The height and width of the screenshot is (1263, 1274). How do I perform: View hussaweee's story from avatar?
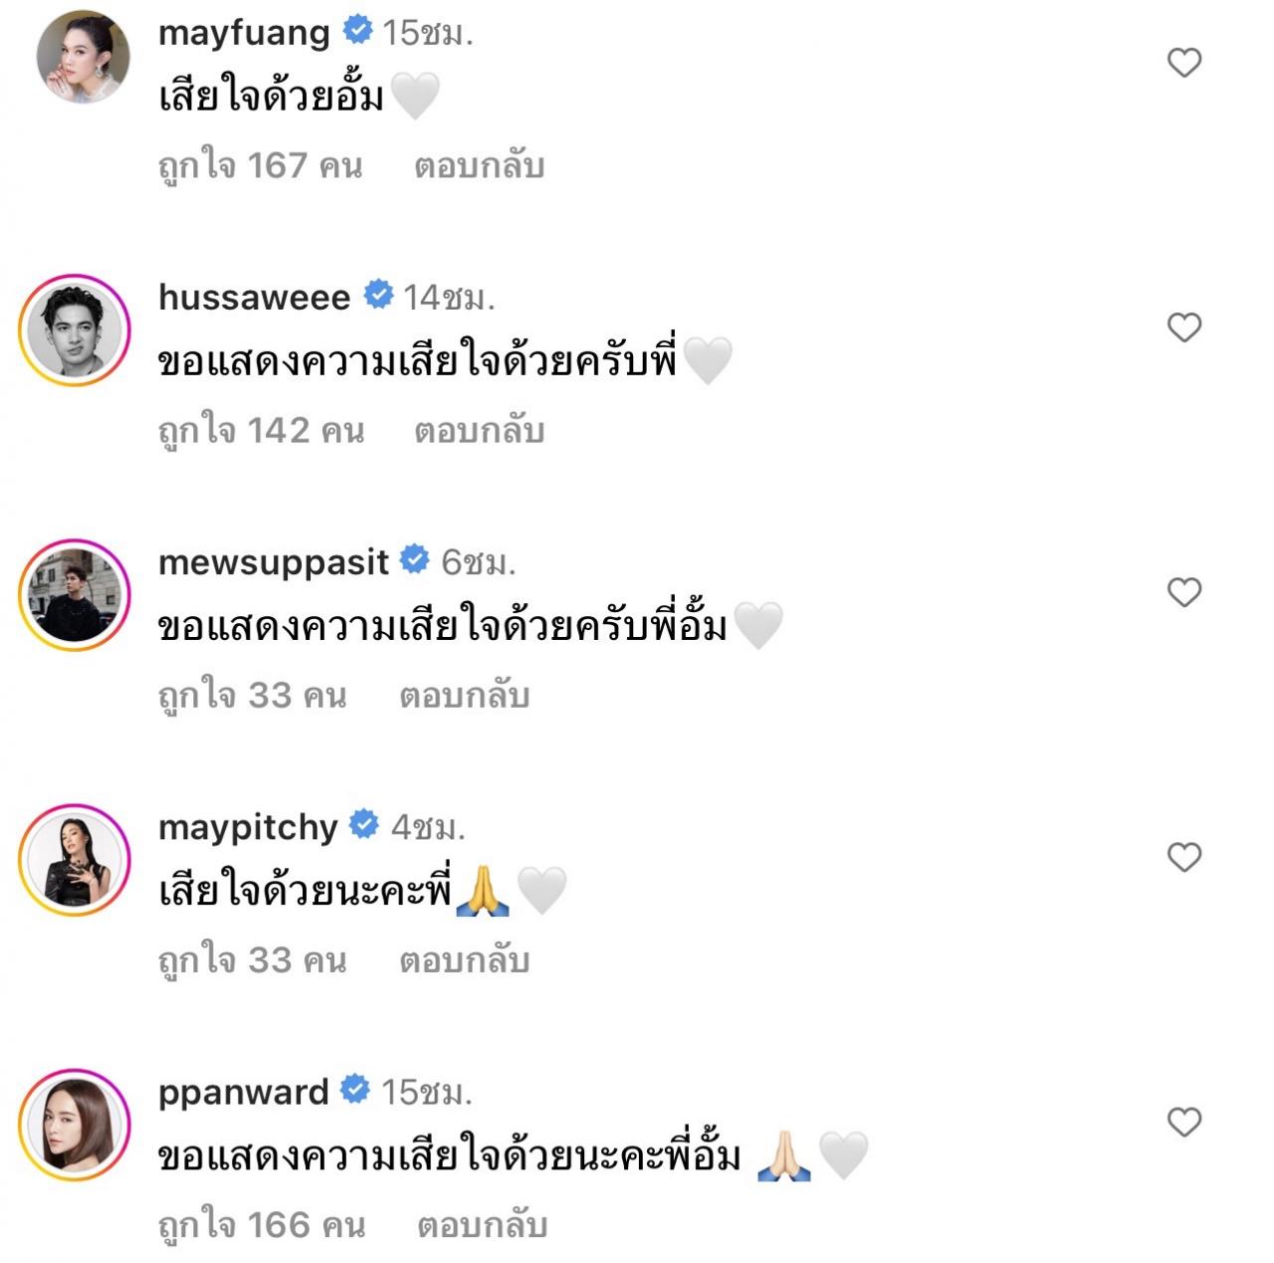pyautogui.click(x=76, y=328)
